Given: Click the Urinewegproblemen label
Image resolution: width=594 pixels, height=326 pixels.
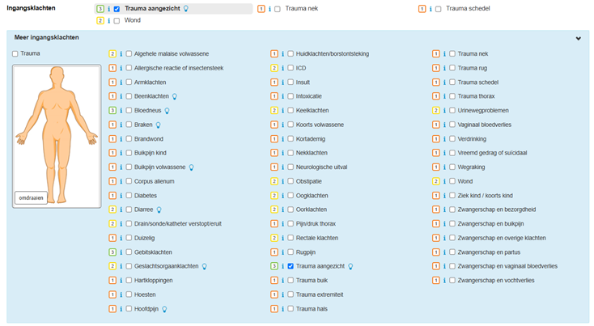Looking at the screenshot, I should (x=484, y=111).
